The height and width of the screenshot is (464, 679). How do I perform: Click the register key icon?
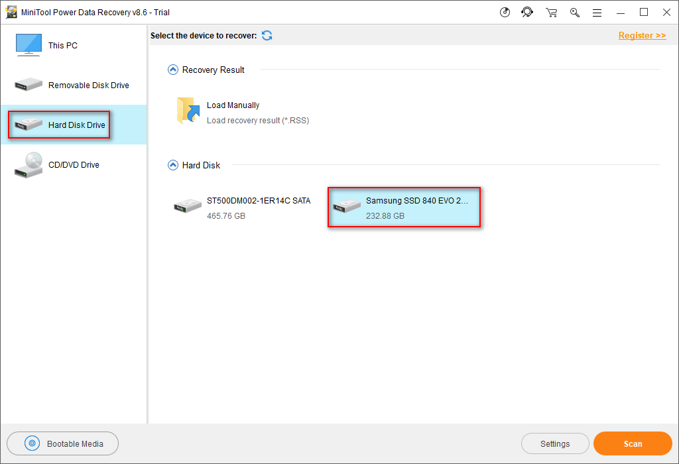[574, 12]
